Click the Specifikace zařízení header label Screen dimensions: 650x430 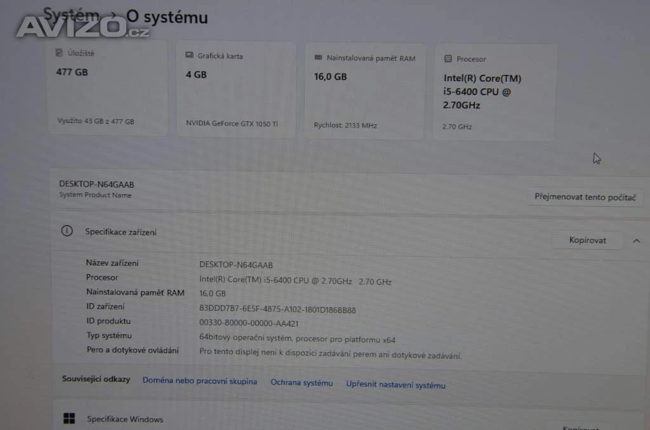pyautogui.click(x=121, y=232)
